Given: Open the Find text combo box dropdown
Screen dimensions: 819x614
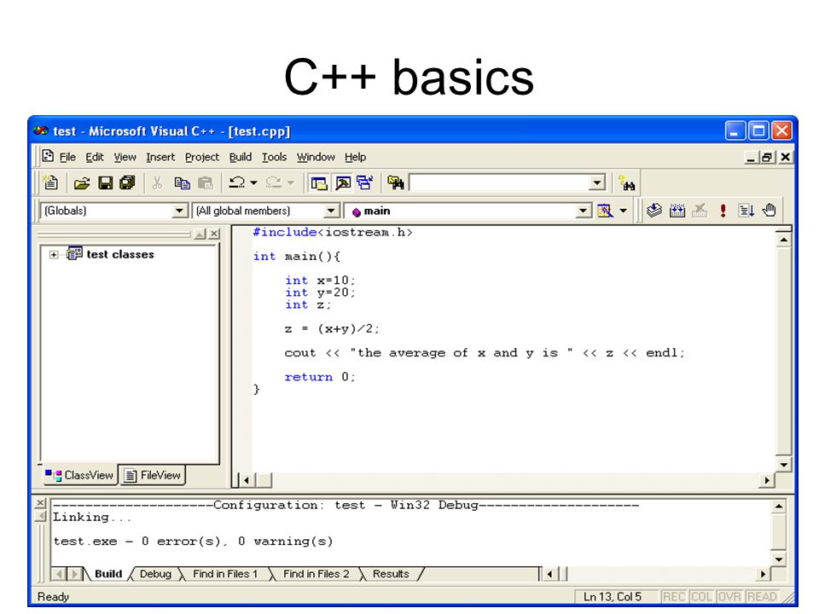Looking at the screenshot, I should pyautogui.click(x=596, y=182).
